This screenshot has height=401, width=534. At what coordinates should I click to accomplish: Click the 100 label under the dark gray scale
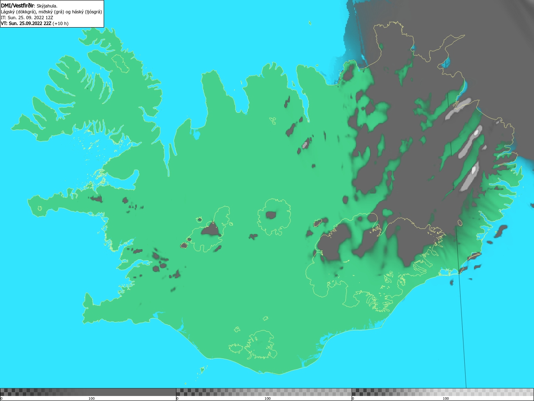[91, 398]
